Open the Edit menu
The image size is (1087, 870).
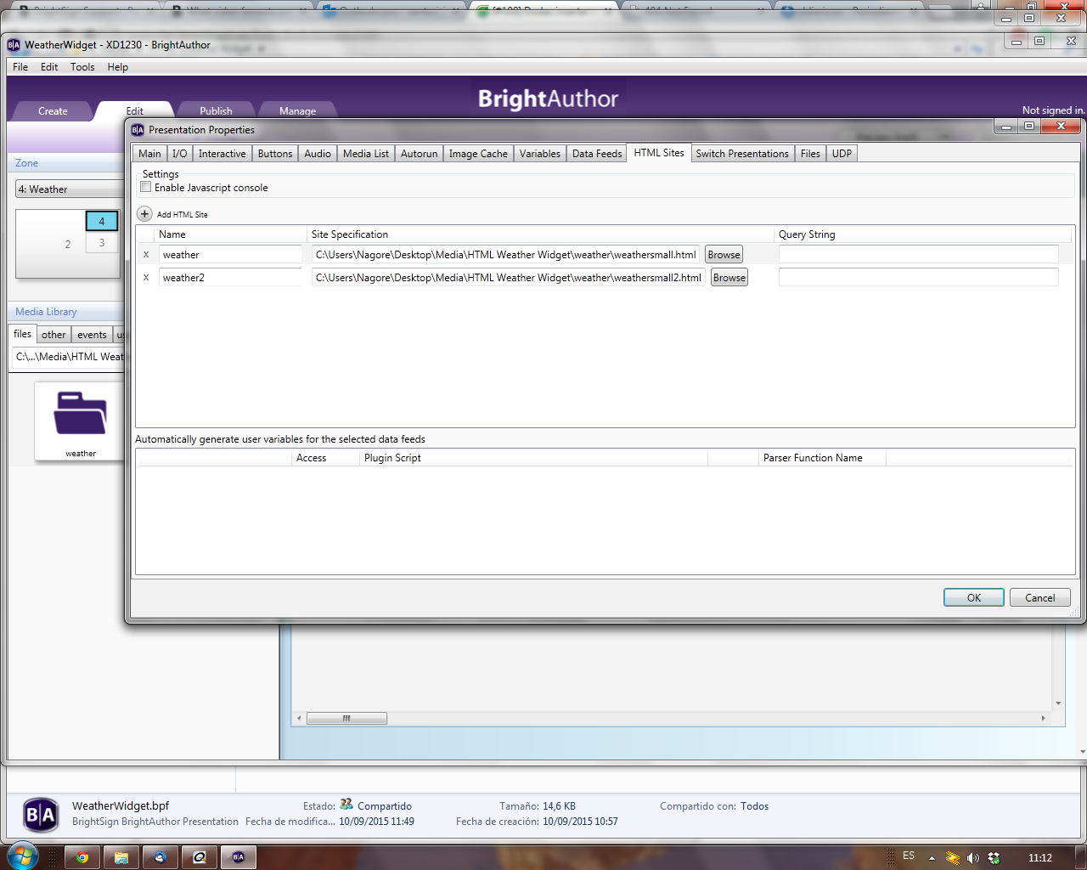coord(49,67)
